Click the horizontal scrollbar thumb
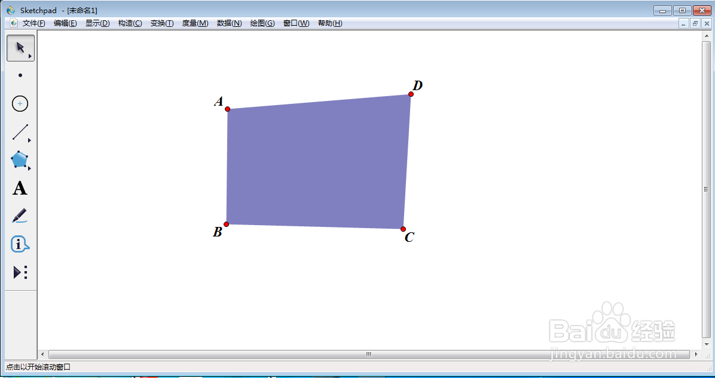 (369, 354)
